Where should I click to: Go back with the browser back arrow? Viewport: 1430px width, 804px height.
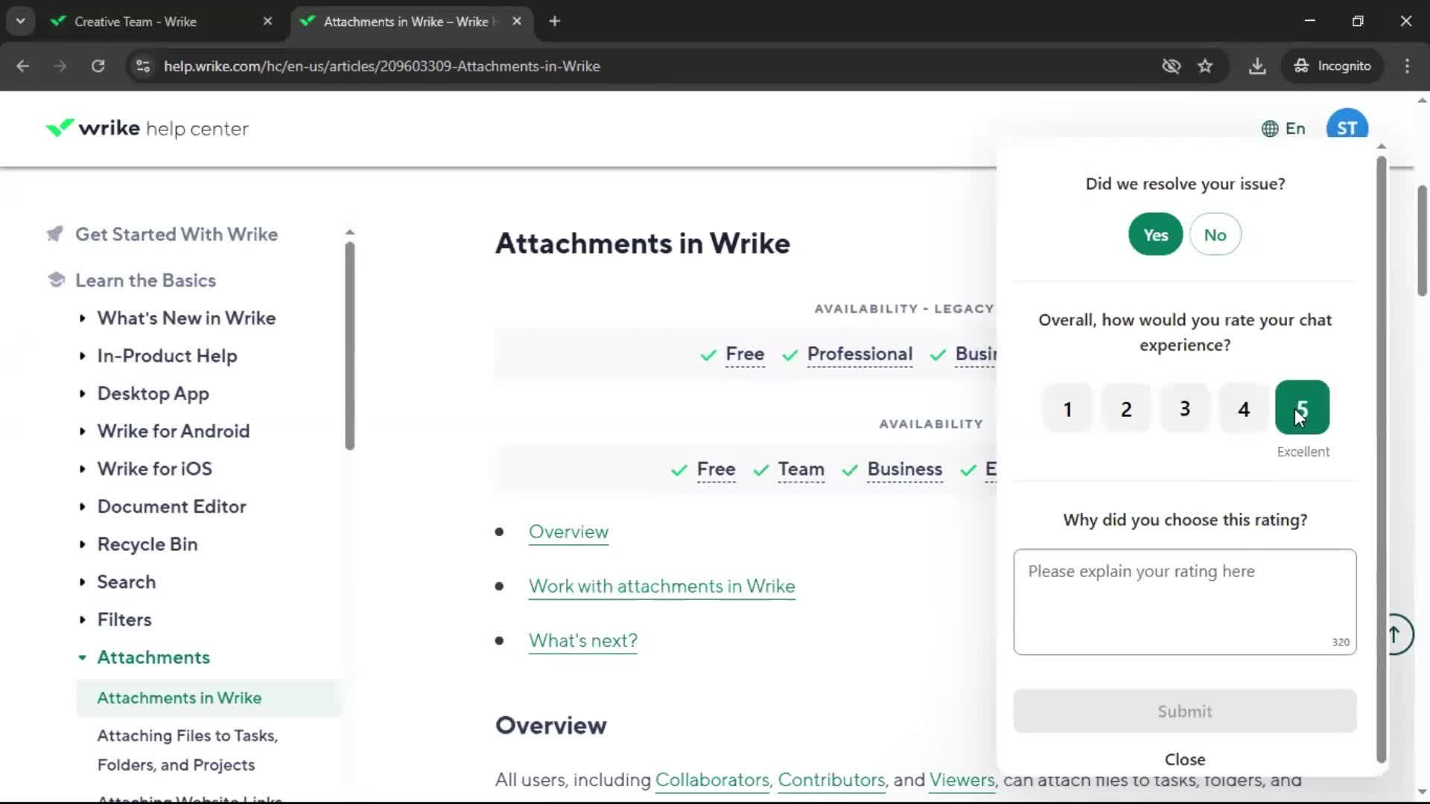22,66
